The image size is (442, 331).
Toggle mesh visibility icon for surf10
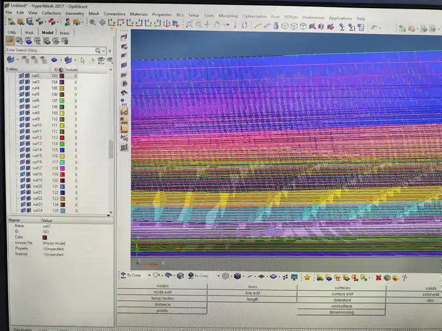(x=27, y=125)
